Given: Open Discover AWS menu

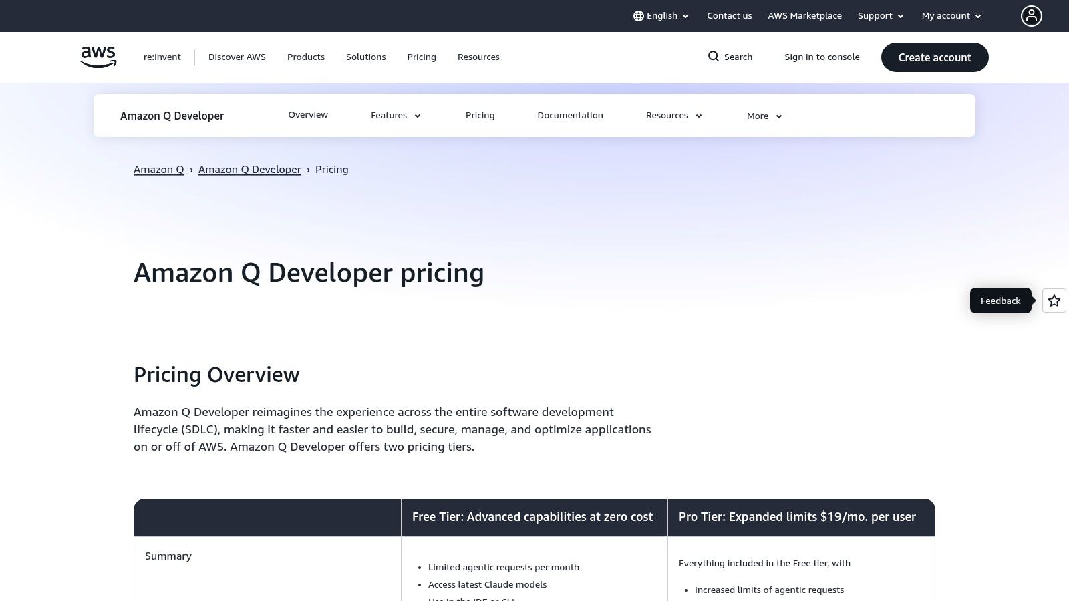Looking at the screenshot, I should pos(237,57).
